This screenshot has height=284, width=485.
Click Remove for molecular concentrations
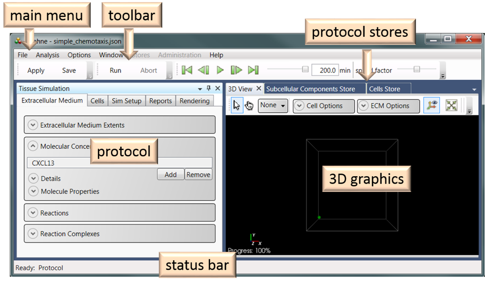[199, 175]
